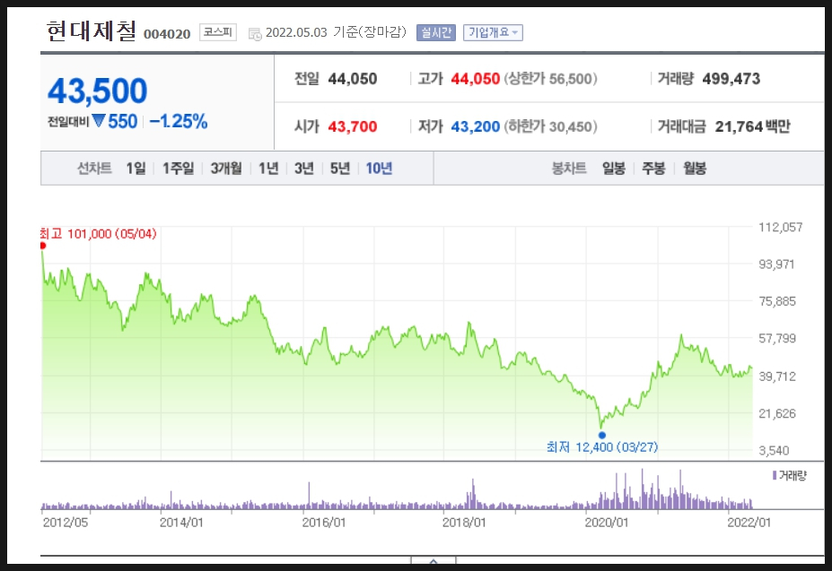The image size is (832, 571).
Task: Click the 2018/01 axis label
Action: coord(464,523)
